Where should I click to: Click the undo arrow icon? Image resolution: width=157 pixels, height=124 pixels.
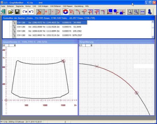click(31, 12)
